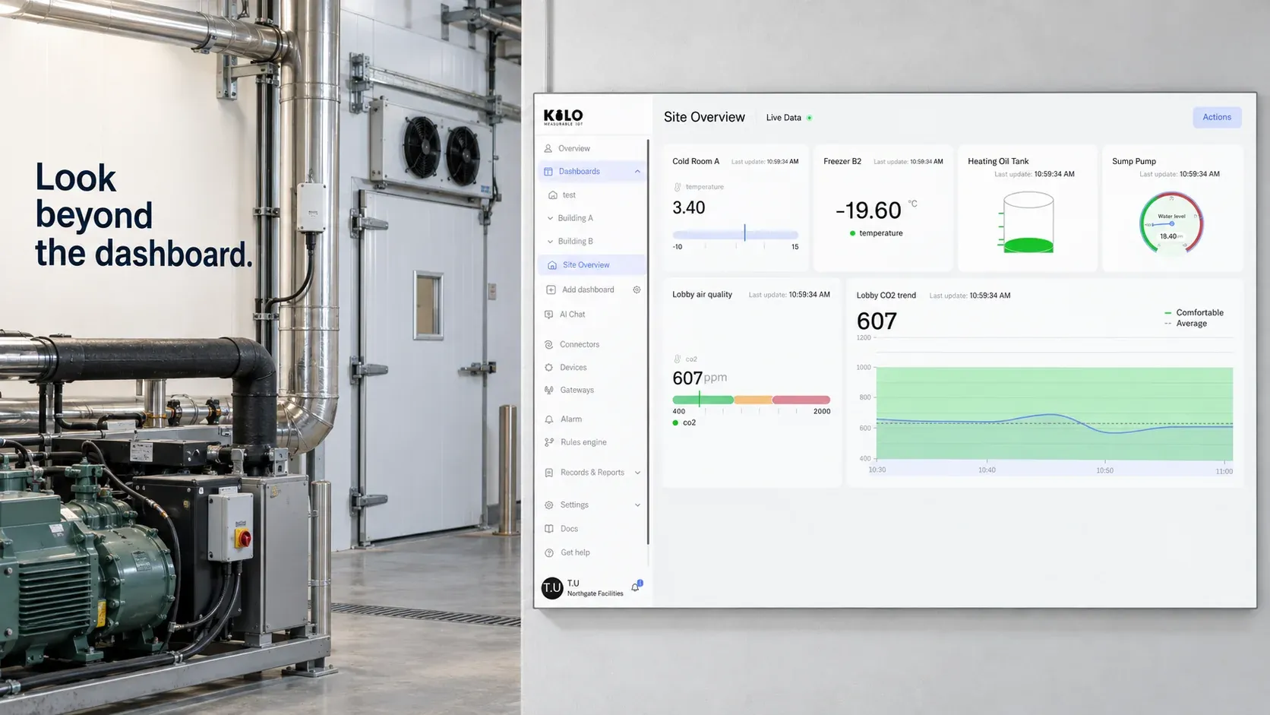Toggle the temperature legend in Freezer B2

click(x=876, y=233)
